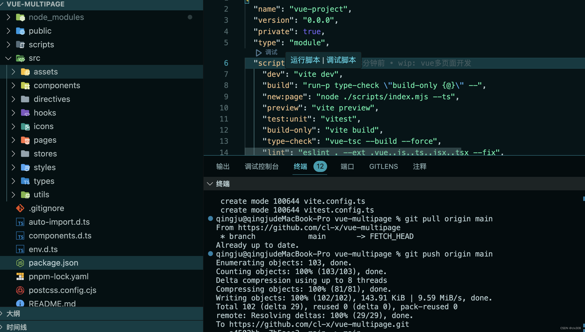
Task: Click the types folder TS icon
Action: (x=25, y=181)
